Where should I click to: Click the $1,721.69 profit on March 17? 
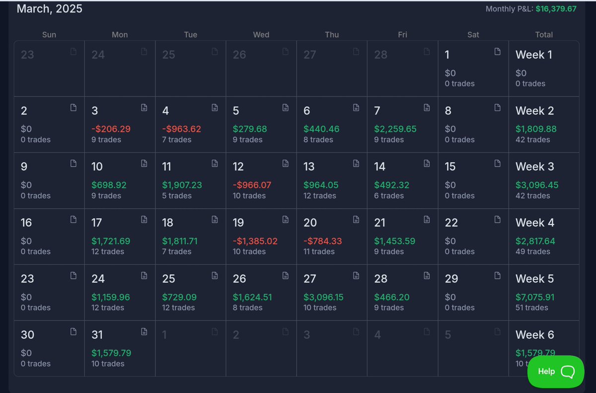pyautogui.click(x=111, y=241)
